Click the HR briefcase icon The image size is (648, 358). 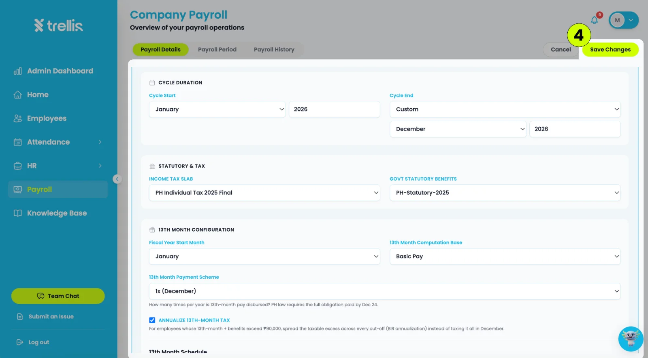pyautogui.click(x=18, y=166)
